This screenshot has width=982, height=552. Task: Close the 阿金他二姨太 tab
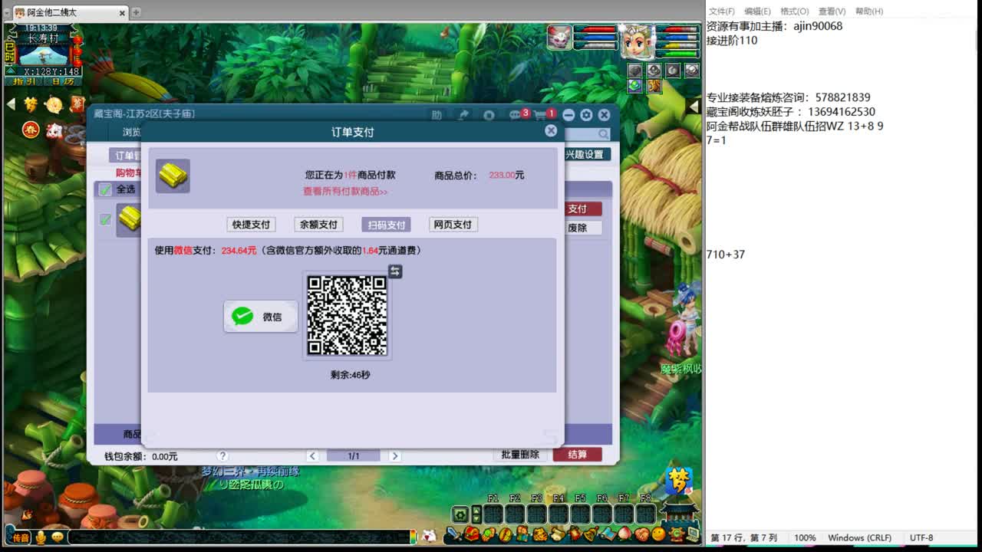[x=121, y=12]
